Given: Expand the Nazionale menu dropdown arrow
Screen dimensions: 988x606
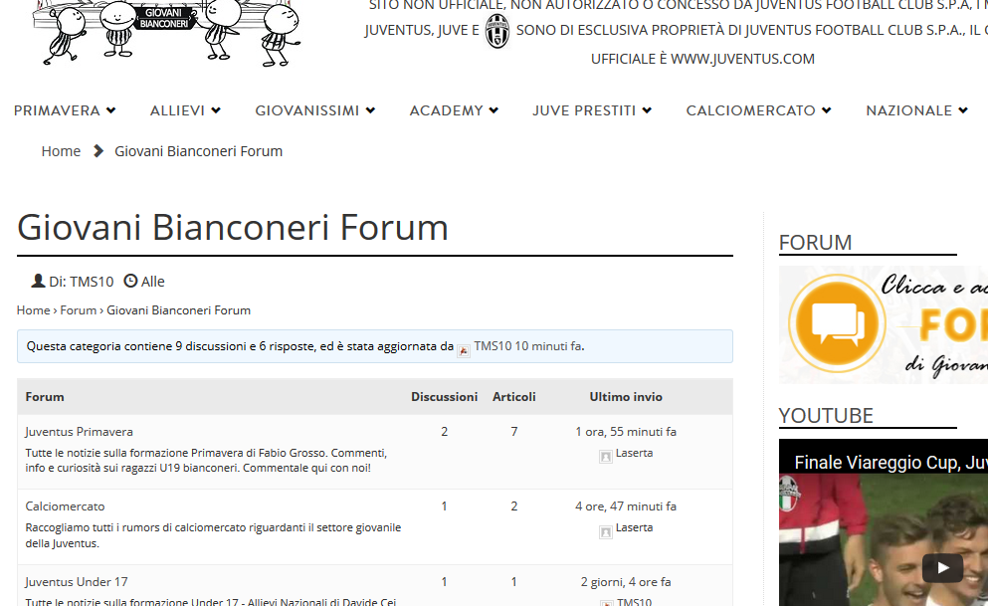Looking at the screenshot, I should click(x=963, y=110).
